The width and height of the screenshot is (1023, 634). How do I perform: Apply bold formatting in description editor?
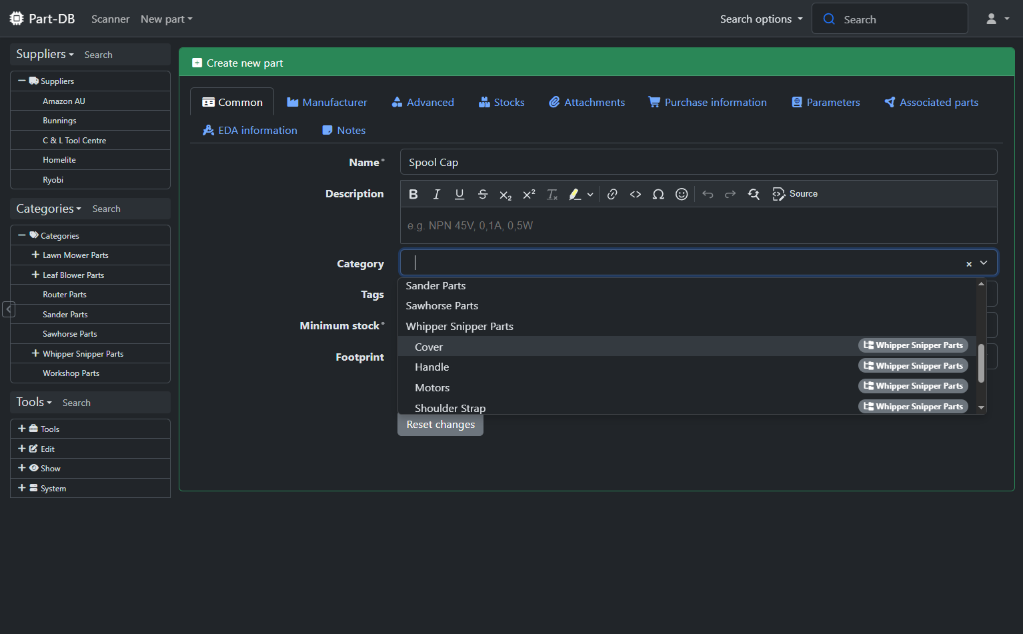(413, 194)
